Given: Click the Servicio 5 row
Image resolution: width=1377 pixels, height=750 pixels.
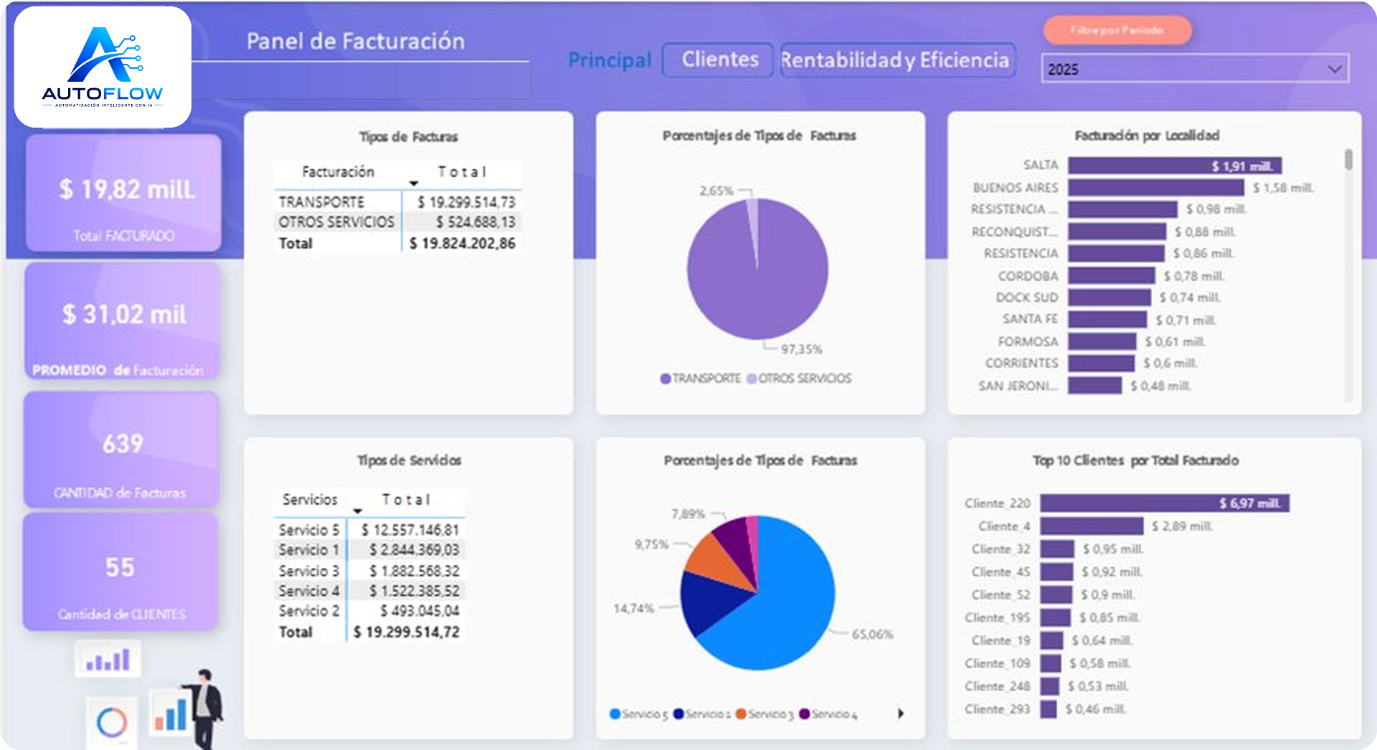Looking at the screenshot, I should (369, 530).
